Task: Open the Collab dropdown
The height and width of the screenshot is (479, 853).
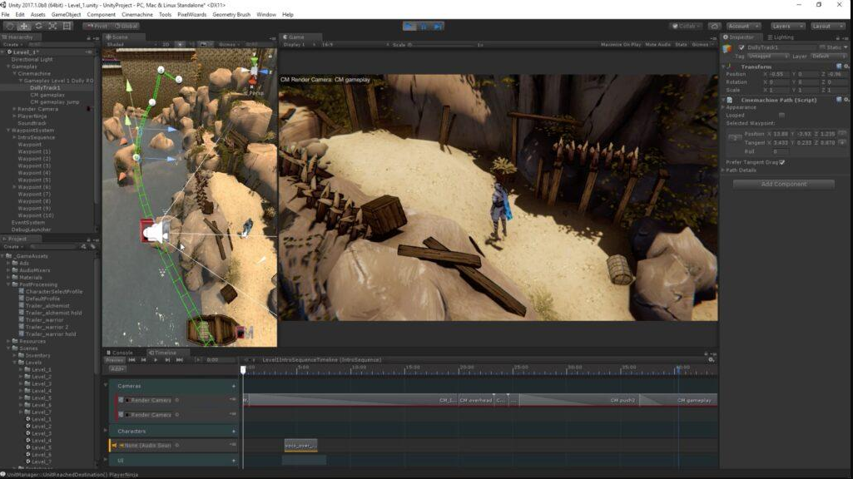Action: point(687,26)
